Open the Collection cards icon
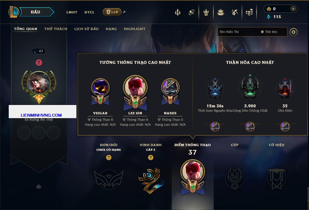 [x=191, y=12]
